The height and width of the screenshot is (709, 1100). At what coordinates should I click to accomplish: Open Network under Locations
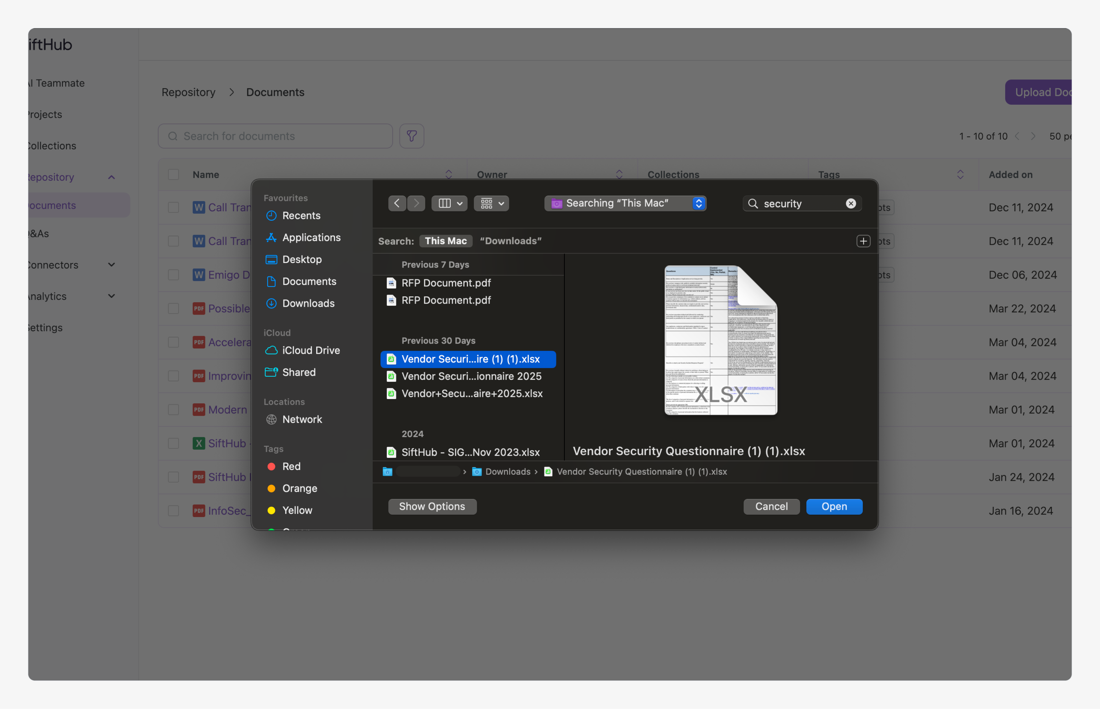(x=302, y=419)
